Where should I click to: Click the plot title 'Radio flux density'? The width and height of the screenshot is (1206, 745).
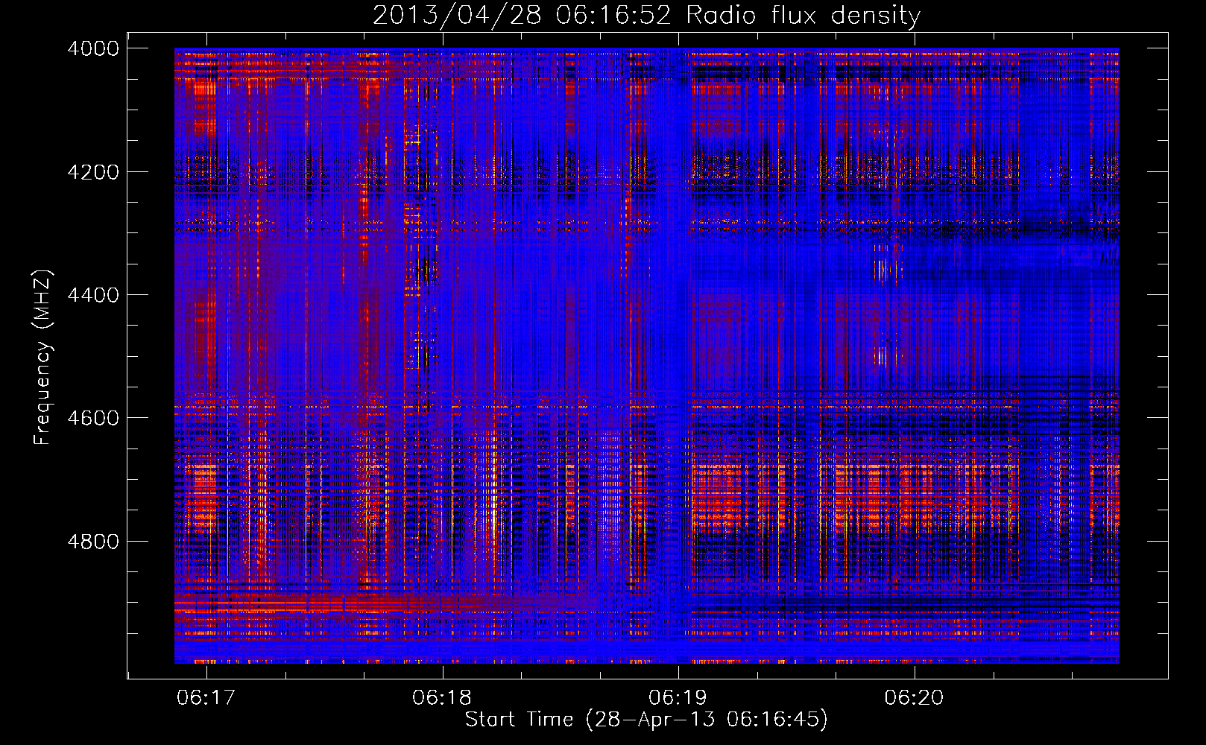tap(803, 15)
